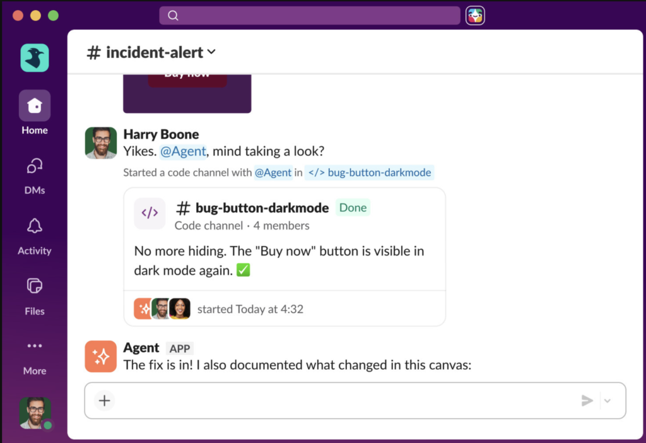
Task: Click inside the top search bar
Action: [x=309, y=16]
